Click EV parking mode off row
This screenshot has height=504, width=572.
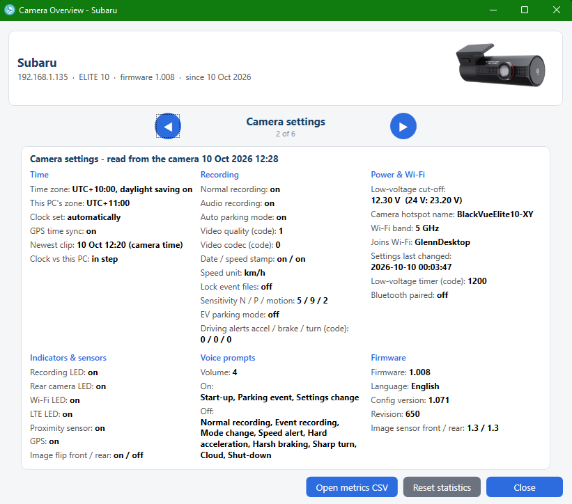240,315
